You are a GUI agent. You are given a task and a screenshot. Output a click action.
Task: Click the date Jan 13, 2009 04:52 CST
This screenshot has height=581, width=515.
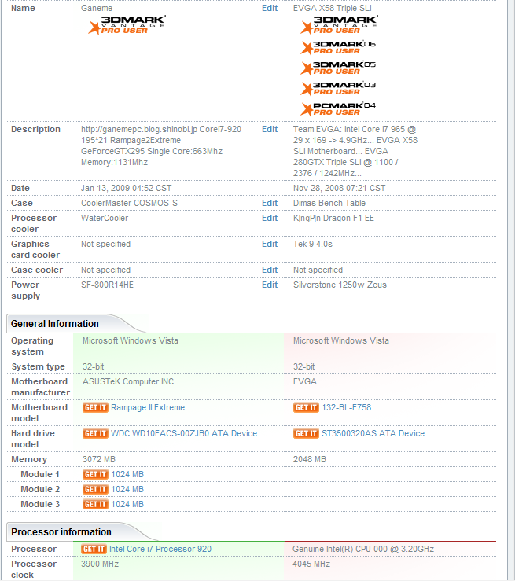127,188
